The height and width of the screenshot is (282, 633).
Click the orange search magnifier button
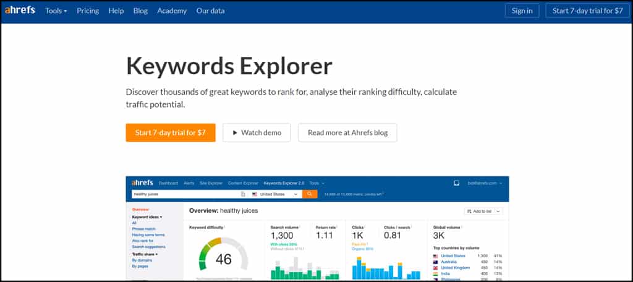coord(310,194)
